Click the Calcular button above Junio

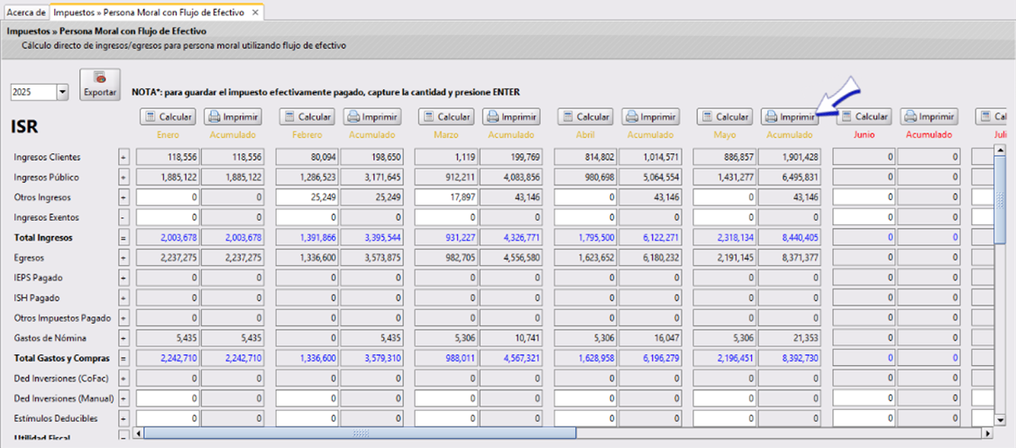click(864, 117)
